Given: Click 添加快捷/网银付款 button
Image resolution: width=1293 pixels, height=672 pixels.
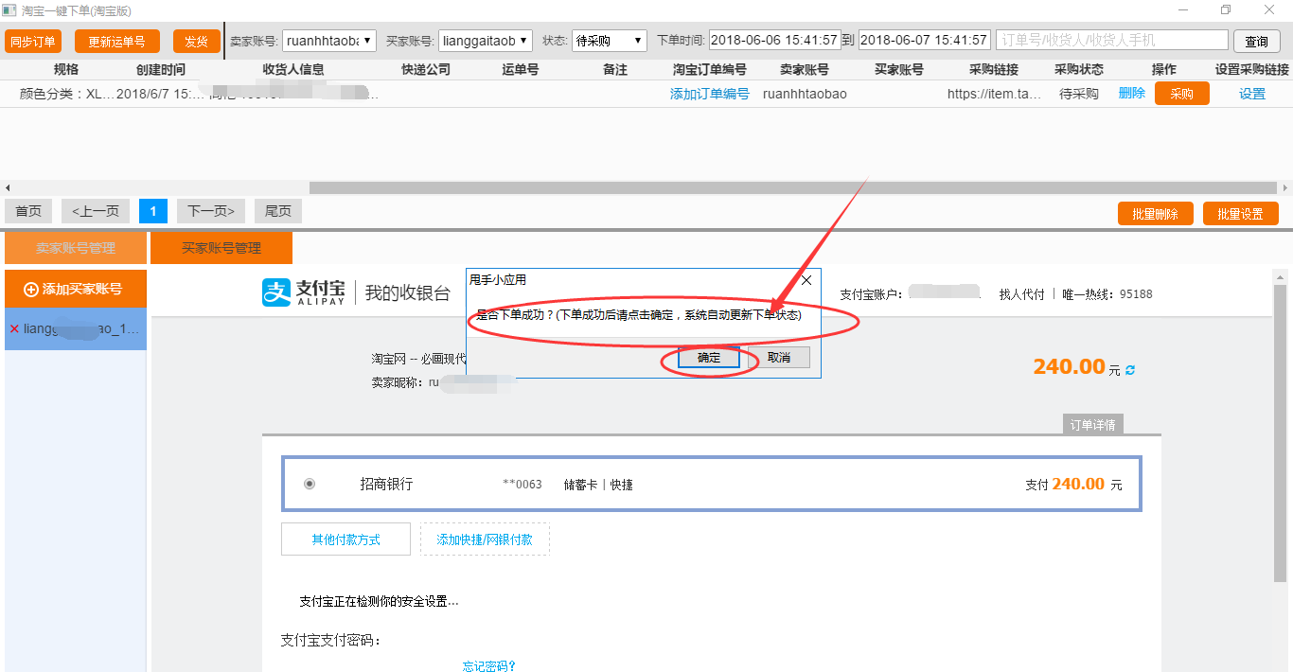Looking at the screenshot, I should pos(485,539).
